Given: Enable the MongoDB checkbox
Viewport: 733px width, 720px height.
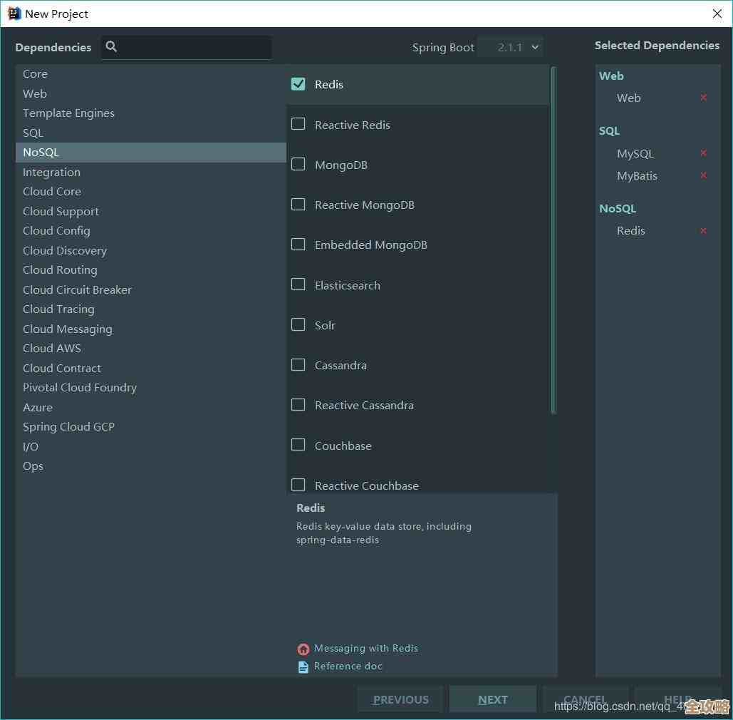Looking at the screenshot, I should point(298,165).
